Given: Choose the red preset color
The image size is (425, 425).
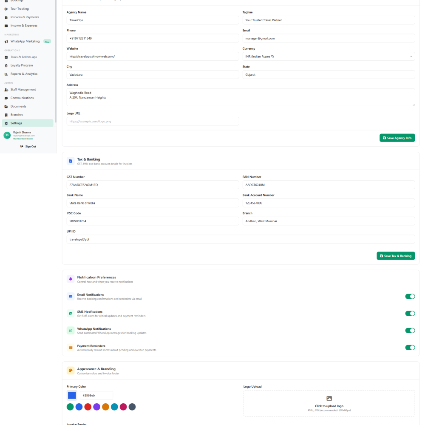Looking at the screenshot, I should [88, 407].
